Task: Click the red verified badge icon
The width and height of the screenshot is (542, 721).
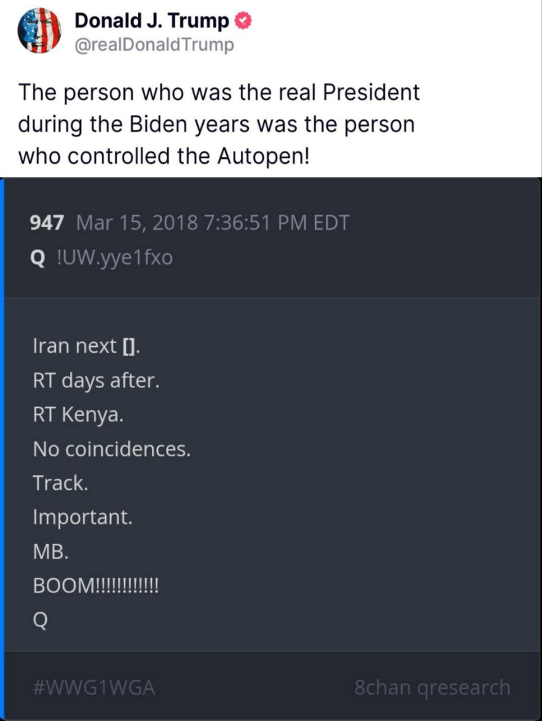Action: [x=243, y=21]
